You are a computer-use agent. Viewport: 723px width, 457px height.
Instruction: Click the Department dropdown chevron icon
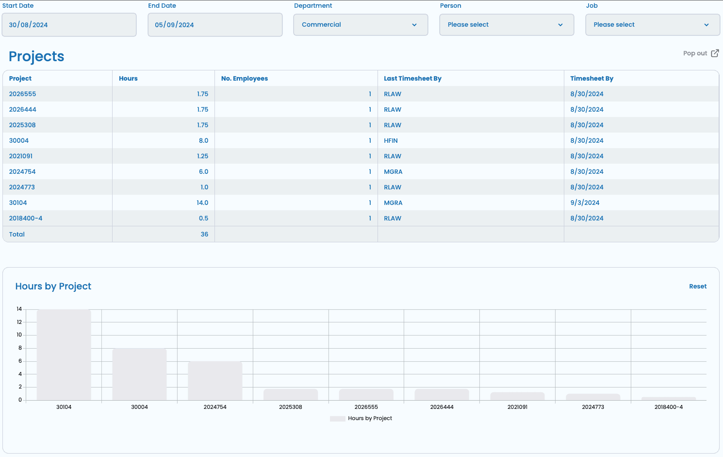[x=414, y=24]
